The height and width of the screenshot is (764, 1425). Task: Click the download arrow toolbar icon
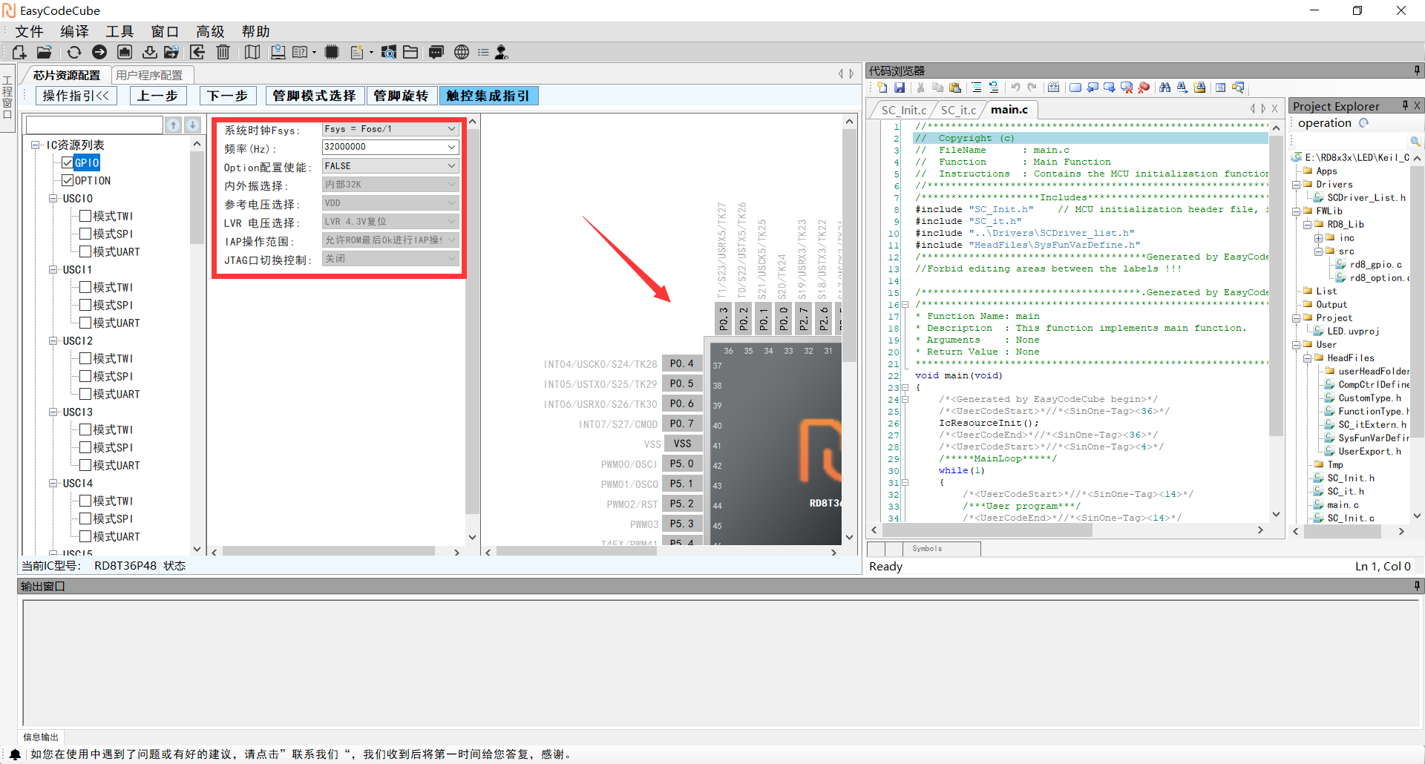(x=150, y=52)
